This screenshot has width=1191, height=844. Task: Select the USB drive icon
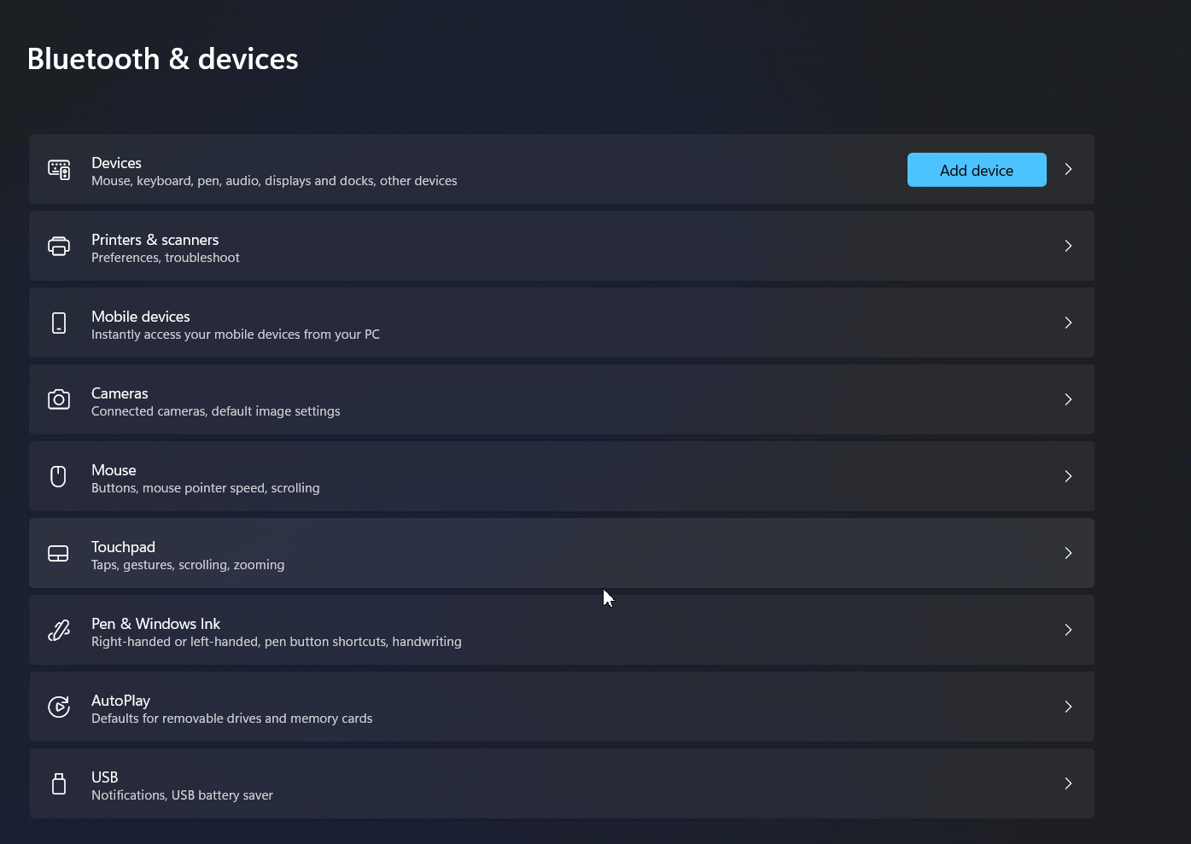pos(58,783)
